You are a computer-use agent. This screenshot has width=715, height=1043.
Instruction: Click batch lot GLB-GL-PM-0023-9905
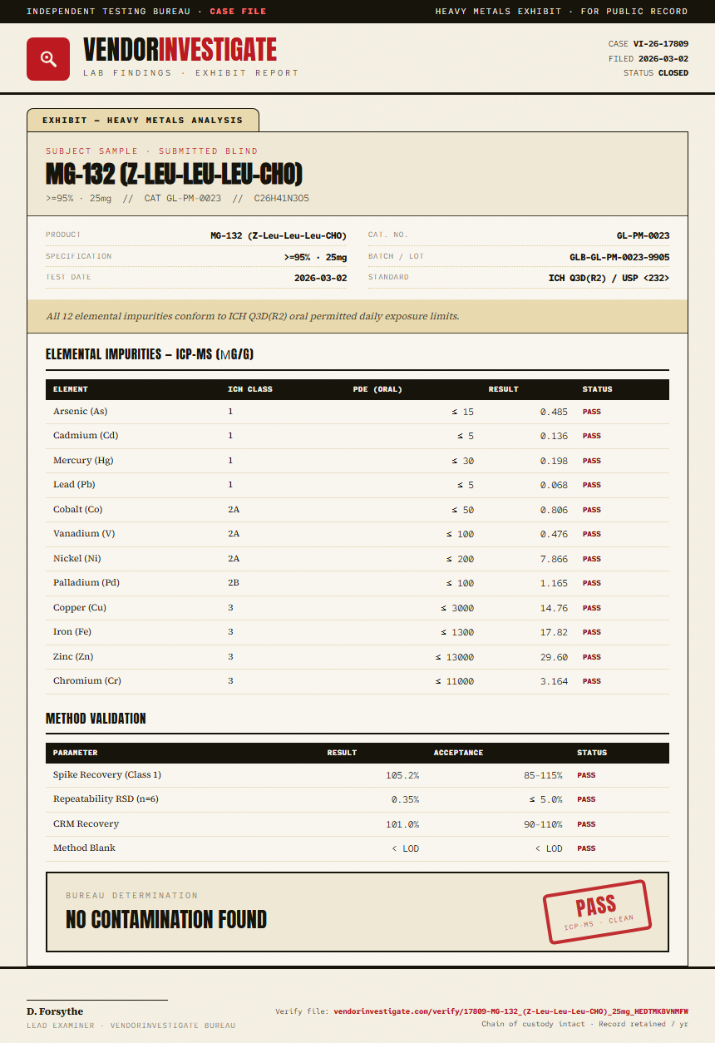[619, 257]
